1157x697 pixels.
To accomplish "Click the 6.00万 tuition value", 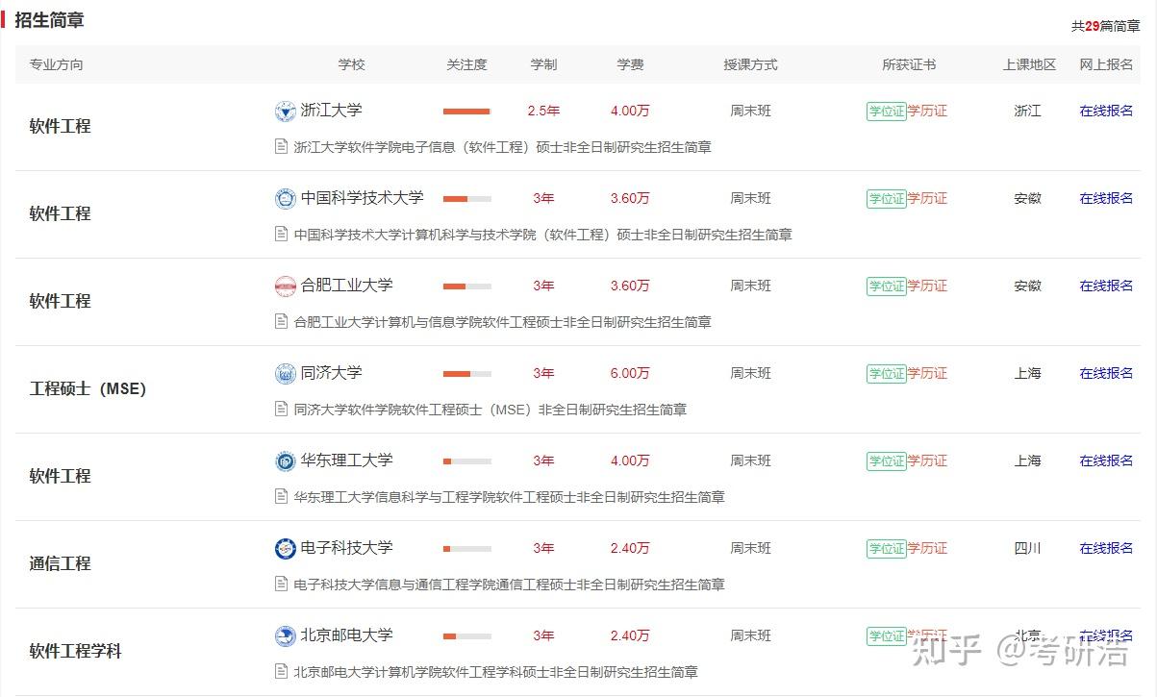I will click(630, 373).
